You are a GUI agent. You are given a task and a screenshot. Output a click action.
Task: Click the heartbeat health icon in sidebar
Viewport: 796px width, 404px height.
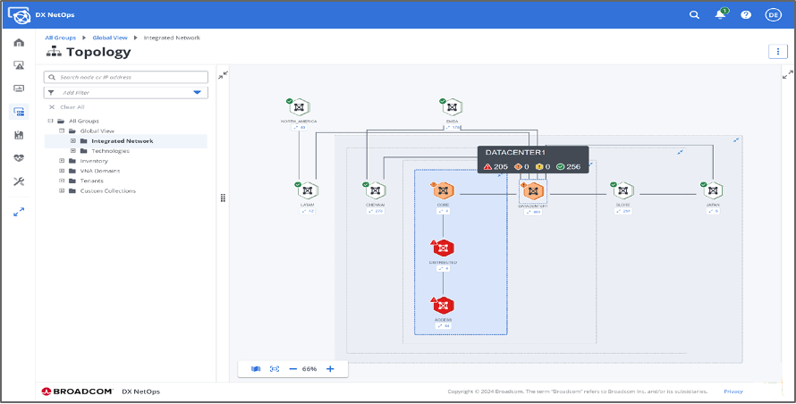tap(19, 158)
